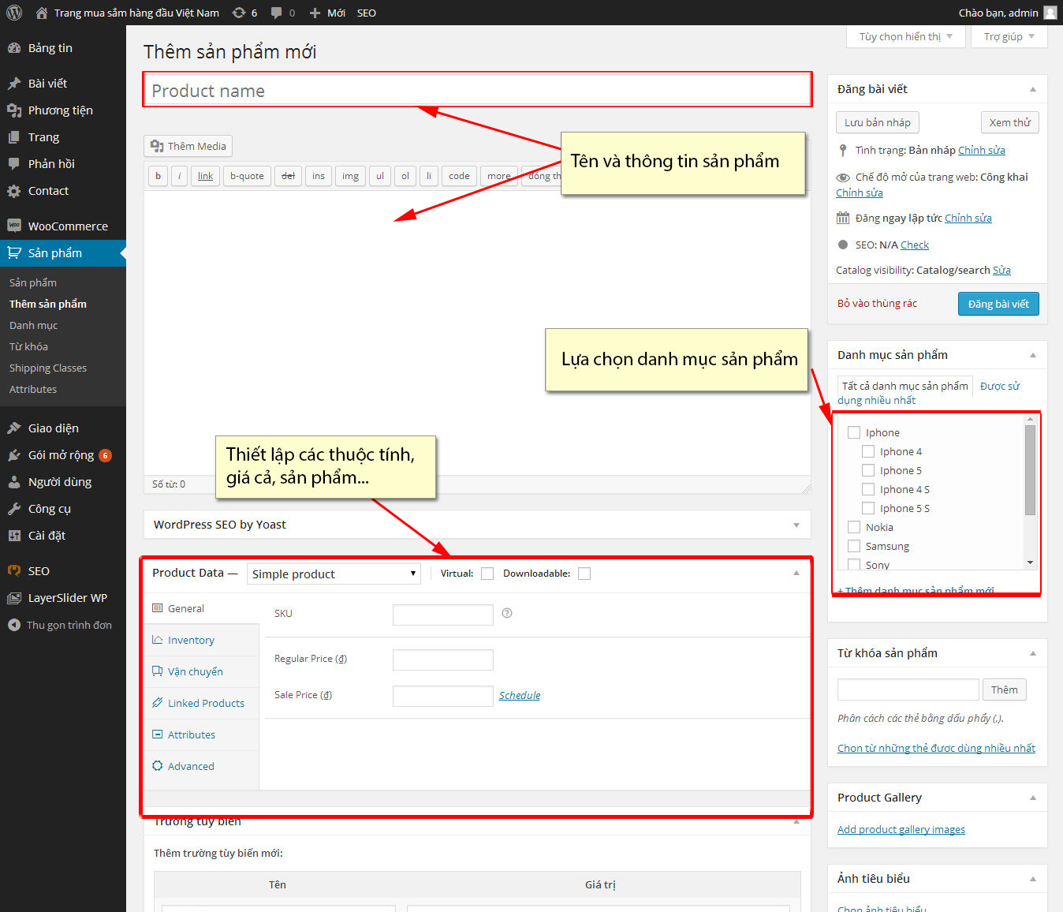Open site home icon in admin bar
The height and width of the screenshot is (912, 1063).
click(42, 13)
